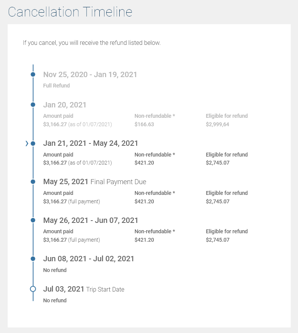Select the Jun 08, 2021 - Jul 02, 2021 heading

[89, 259]
